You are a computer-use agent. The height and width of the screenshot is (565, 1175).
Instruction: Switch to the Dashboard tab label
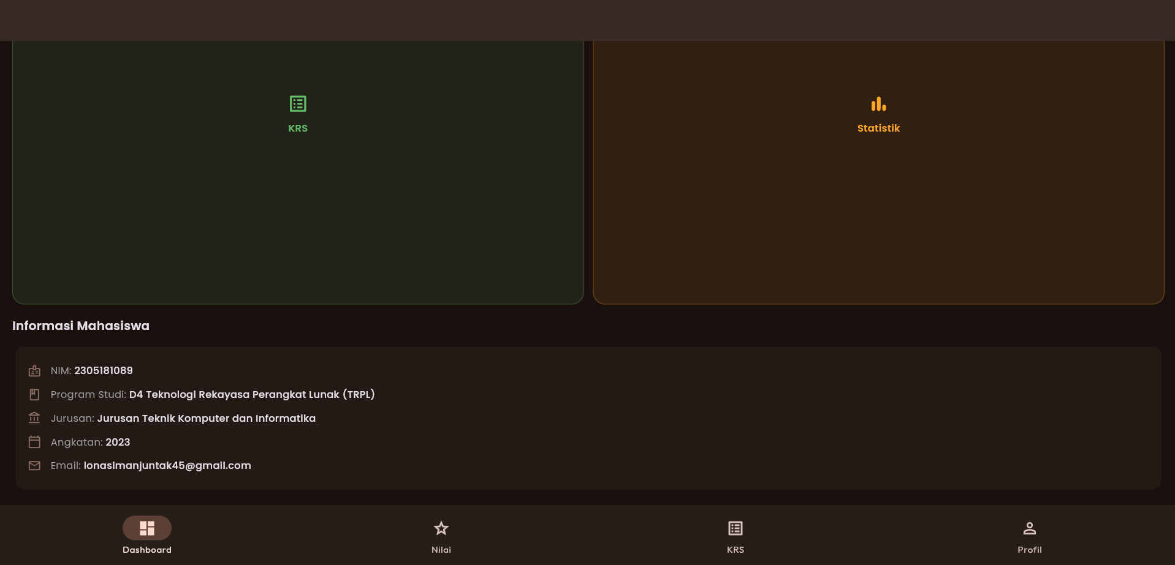click(x=147, y=550)
